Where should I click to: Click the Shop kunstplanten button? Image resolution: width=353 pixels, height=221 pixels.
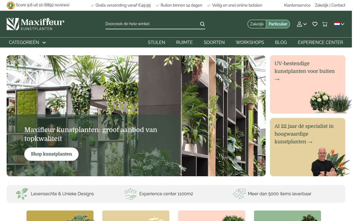pyautogui.click(x=51, y=154)
